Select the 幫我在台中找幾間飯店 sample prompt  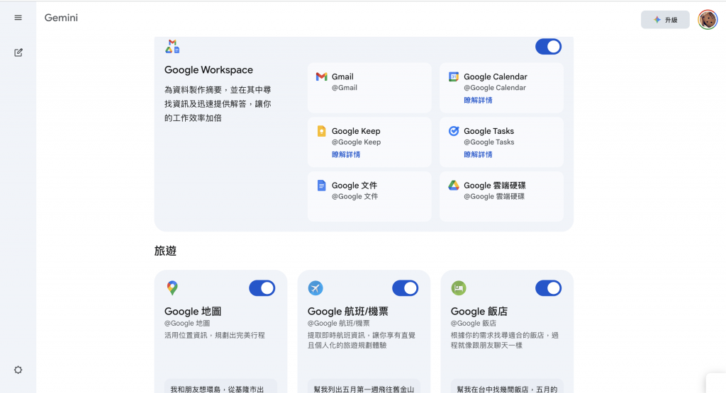pos(506,387)
